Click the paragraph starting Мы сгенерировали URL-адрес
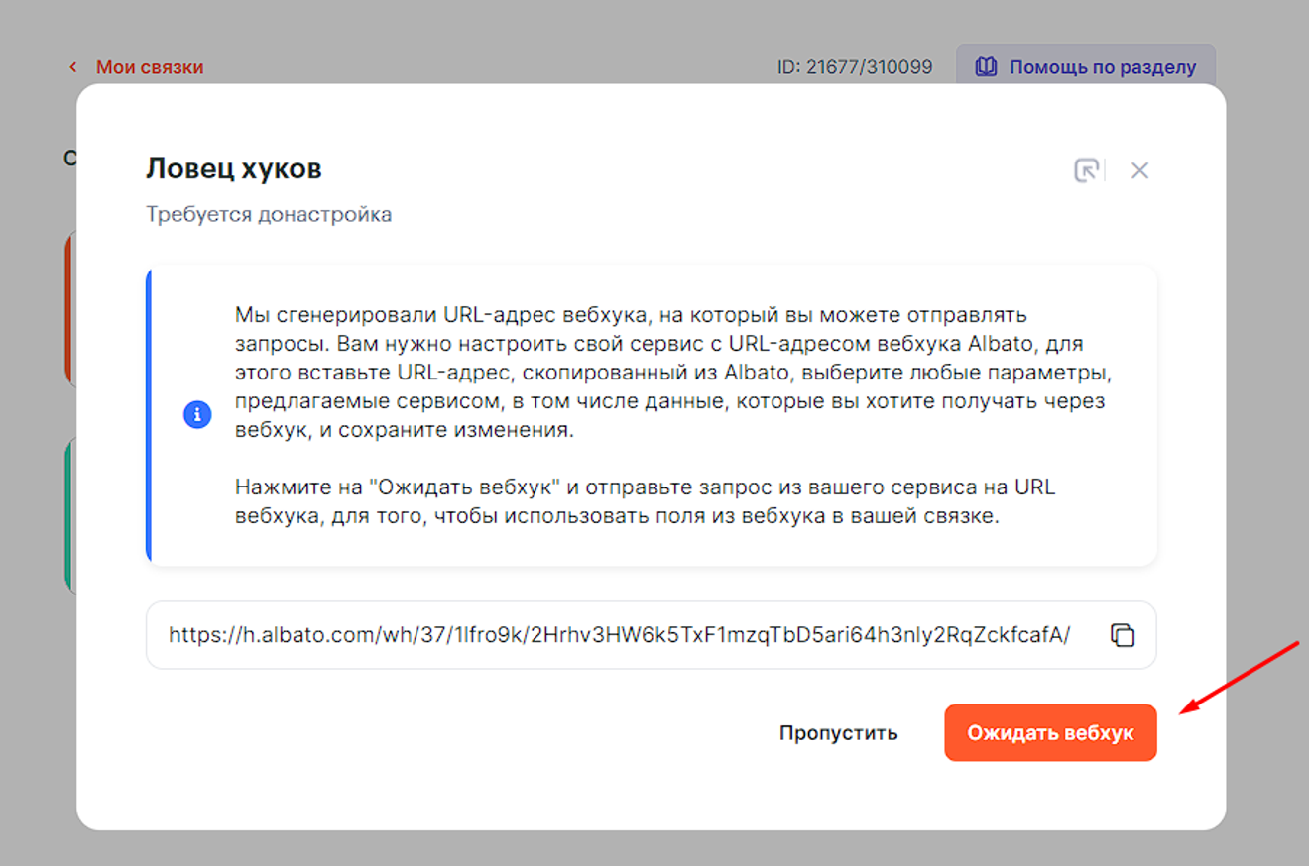Image resolution: width=1309 pixels, height=866 pixels. pos(669,373)
